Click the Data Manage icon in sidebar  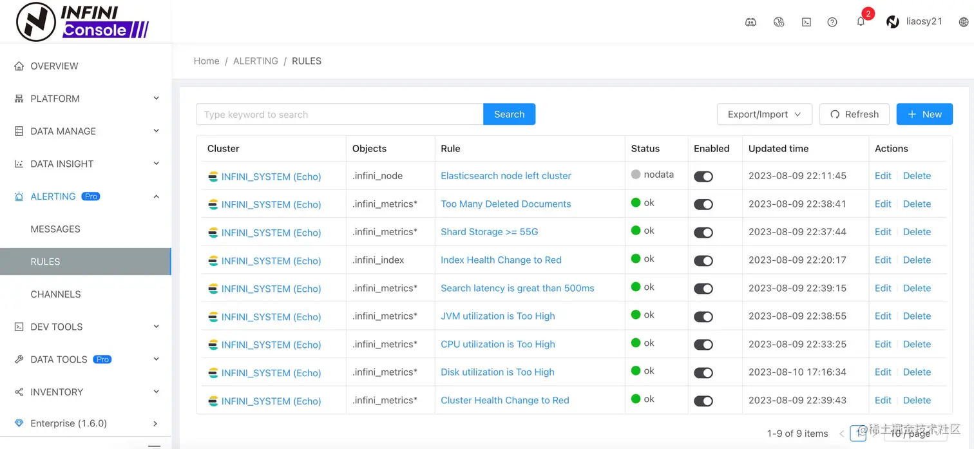pyautogui.click(x=19, y=131)
